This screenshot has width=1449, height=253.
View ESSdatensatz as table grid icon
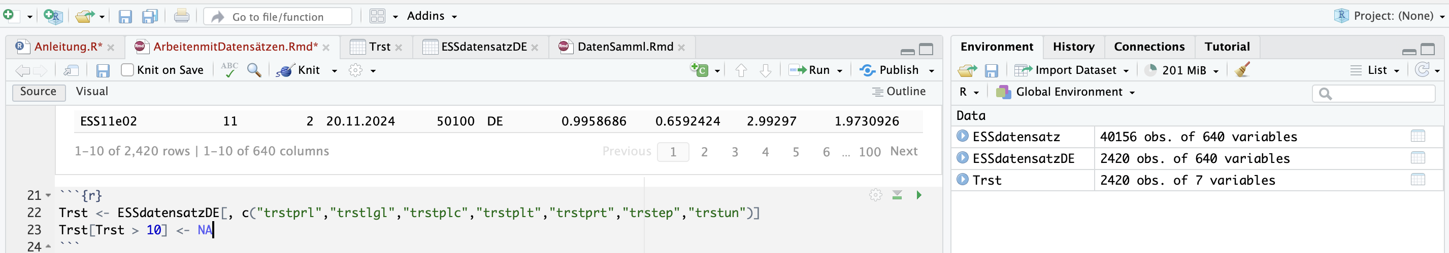tap(1418, 136)
